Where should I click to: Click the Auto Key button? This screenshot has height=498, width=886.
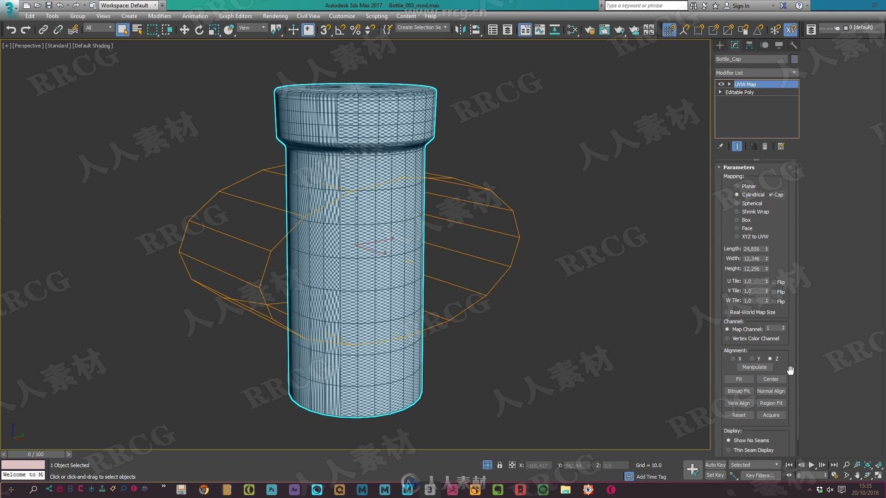(715, 465)
